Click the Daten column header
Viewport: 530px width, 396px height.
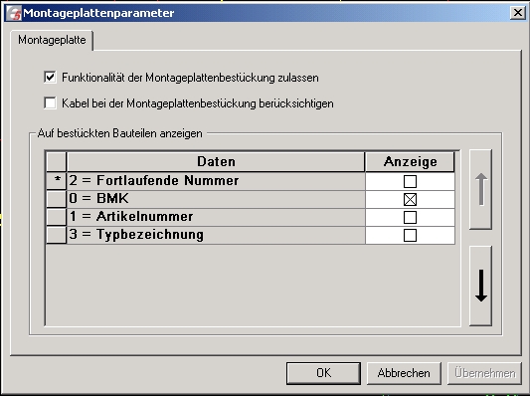pos(216,161)
